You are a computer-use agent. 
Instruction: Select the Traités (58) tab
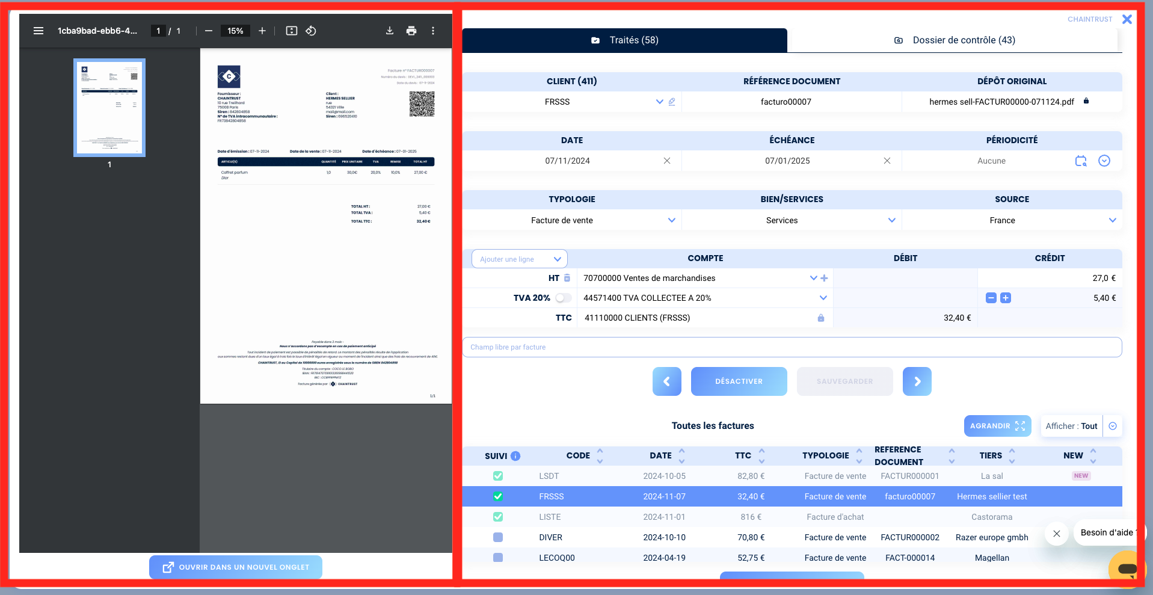(625, 40)
